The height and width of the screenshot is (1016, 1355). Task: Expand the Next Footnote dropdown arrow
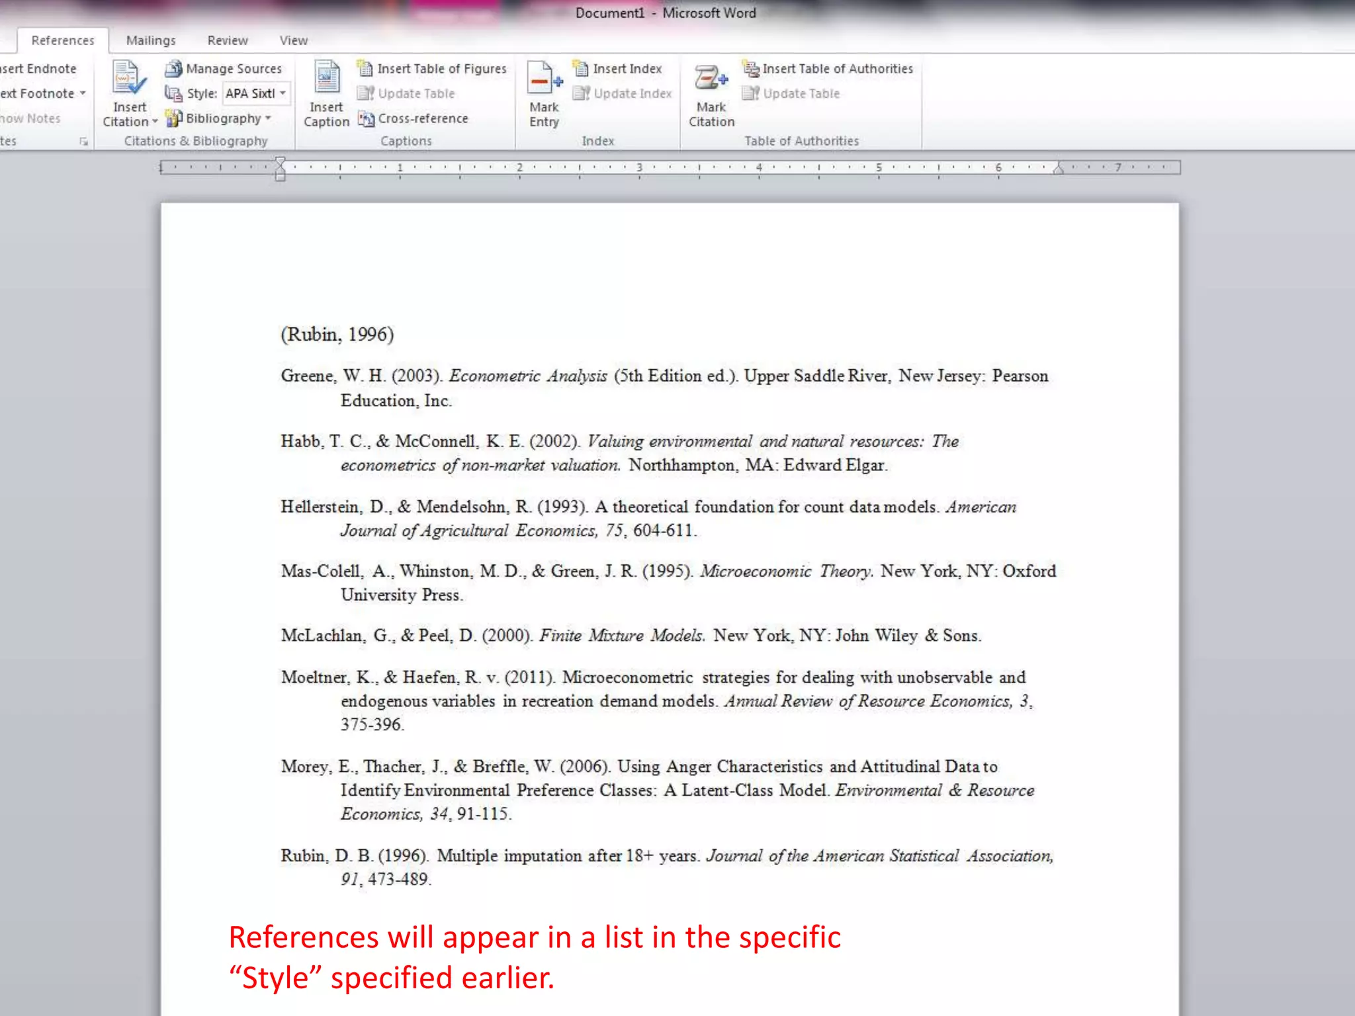coord(83,93)
